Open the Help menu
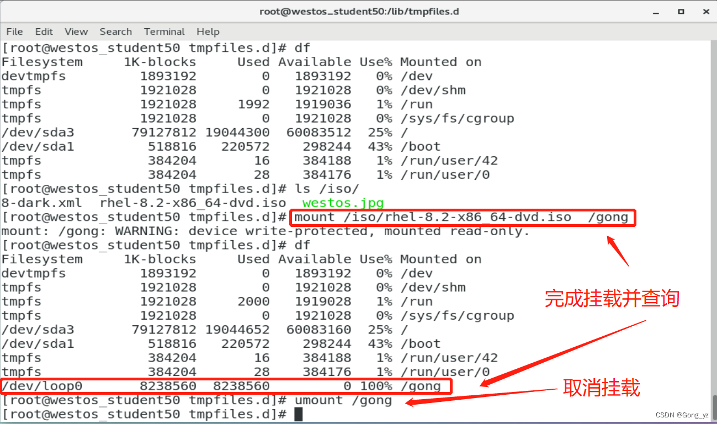Viewport: 717px width, 424px height. [x=208, y=31]
